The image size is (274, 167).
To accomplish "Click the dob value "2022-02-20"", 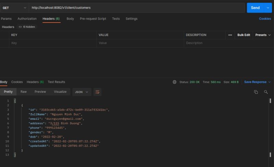I will (52, 137).
